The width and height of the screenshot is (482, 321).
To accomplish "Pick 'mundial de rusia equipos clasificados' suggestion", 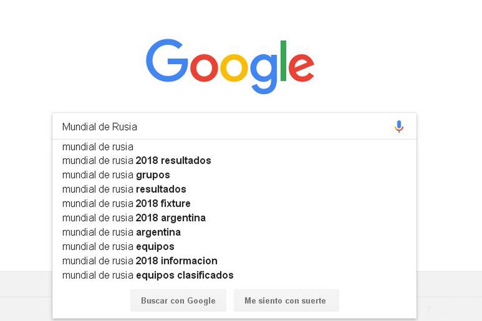I will tap(234, 275).
